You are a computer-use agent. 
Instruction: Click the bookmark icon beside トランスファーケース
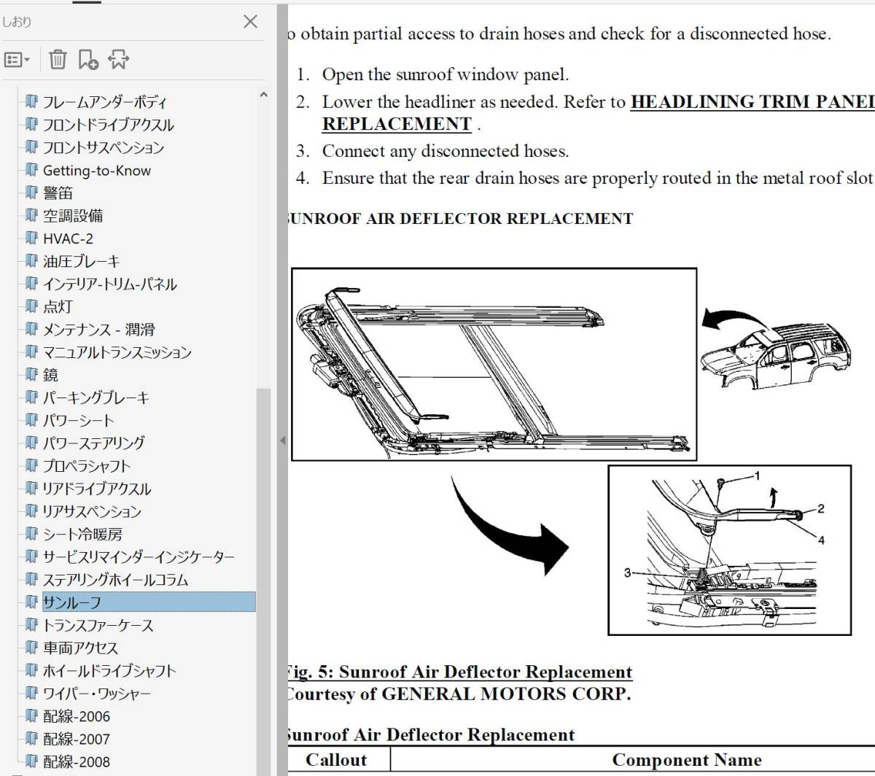pyautogui.click(x=31, y=625)
